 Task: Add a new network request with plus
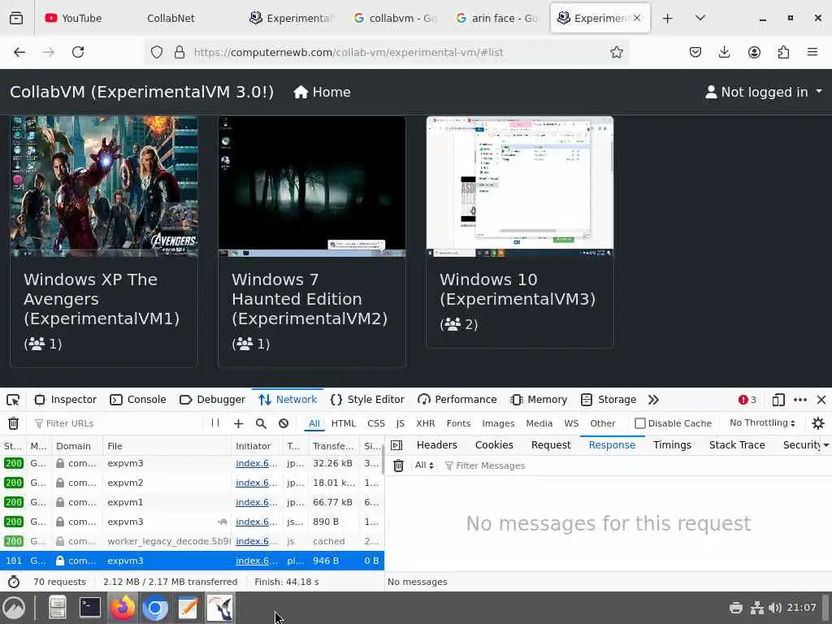click(238, 422)
